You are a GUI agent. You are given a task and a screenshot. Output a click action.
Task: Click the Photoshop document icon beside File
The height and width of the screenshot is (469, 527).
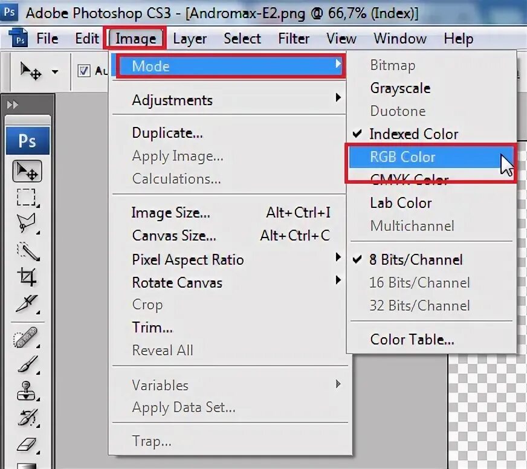coord(18,38)
